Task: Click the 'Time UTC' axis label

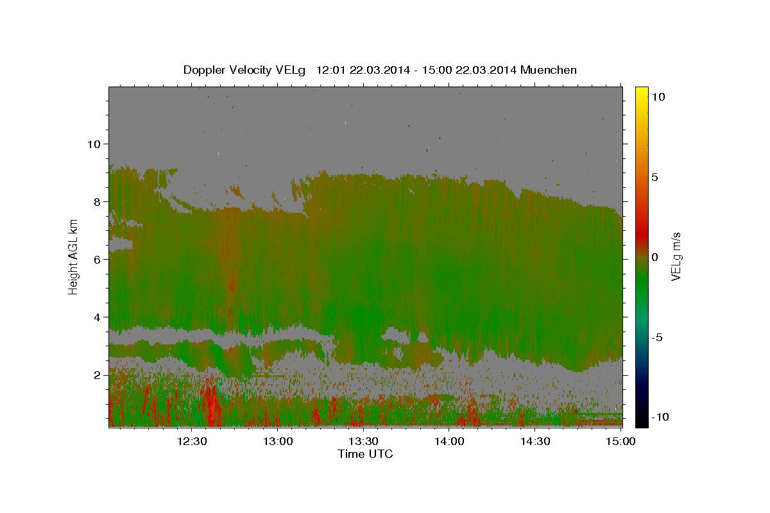Action: pyautogui.click(x=365, y=454)
